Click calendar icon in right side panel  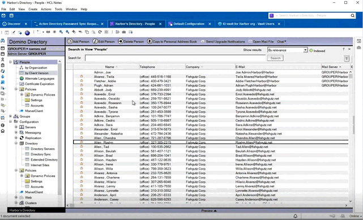(x=358, y=41)
